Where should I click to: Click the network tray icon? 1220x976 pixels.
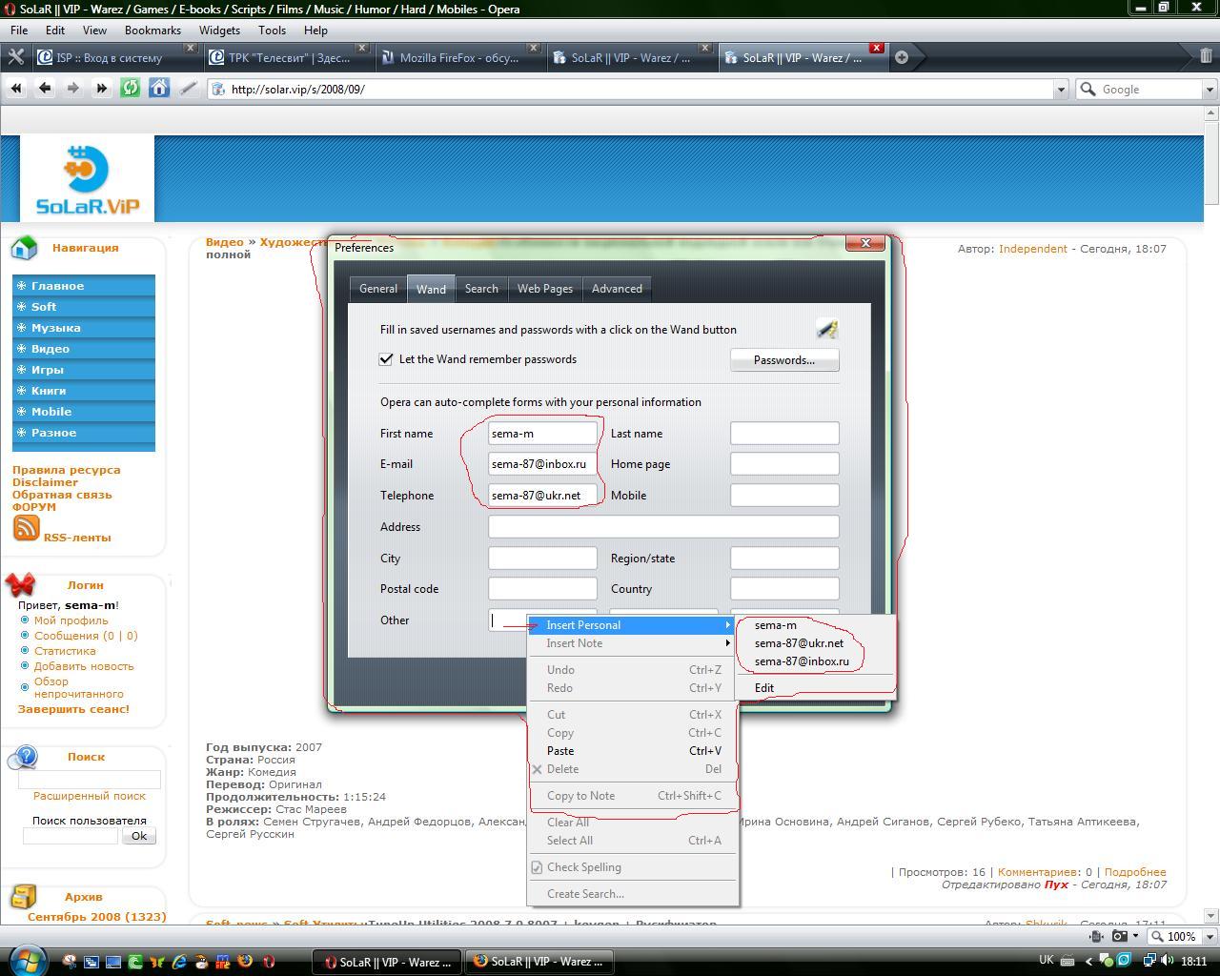[x=1150, y=961]
